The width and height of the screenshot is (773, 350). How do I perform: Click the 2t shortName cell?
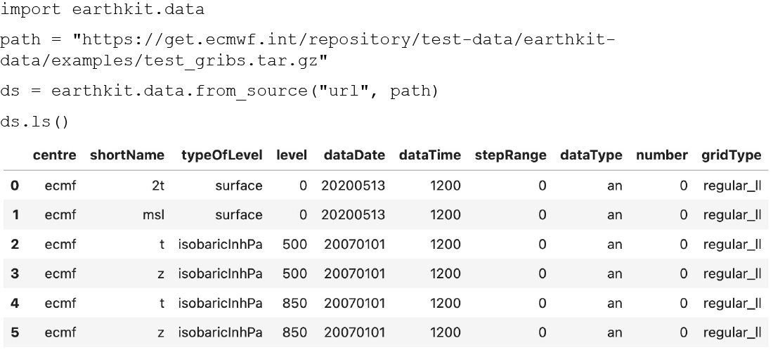[158, 186]
